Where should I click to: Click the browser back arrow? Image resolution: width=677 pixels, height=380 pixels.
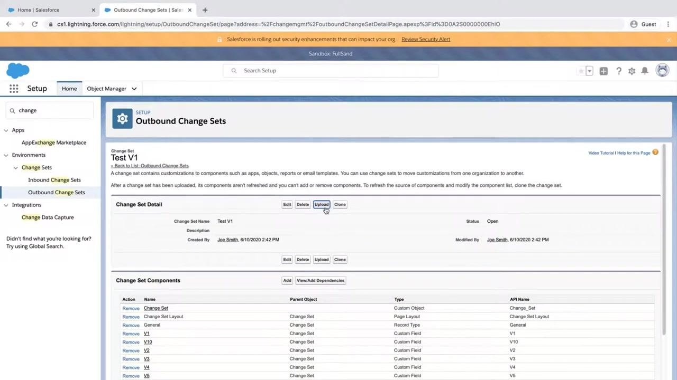[9, 24]
